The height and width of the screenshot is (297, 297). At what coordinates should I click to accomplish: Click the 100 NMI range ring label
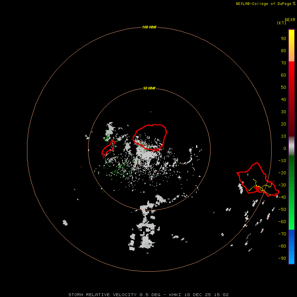149,27
